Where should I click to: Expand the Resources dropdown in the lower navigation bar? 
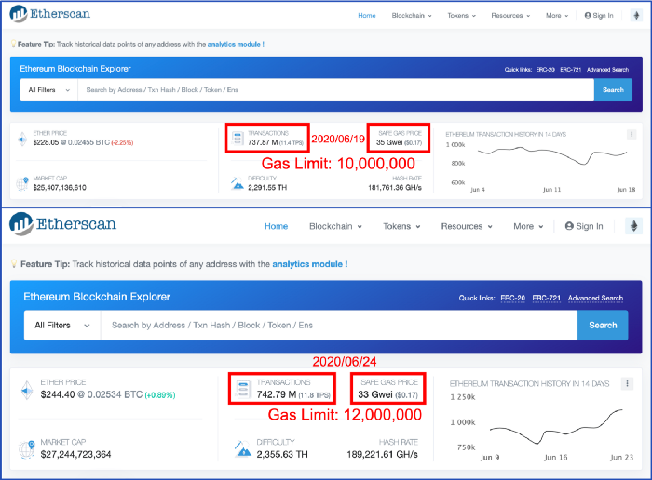pos(467,226)
